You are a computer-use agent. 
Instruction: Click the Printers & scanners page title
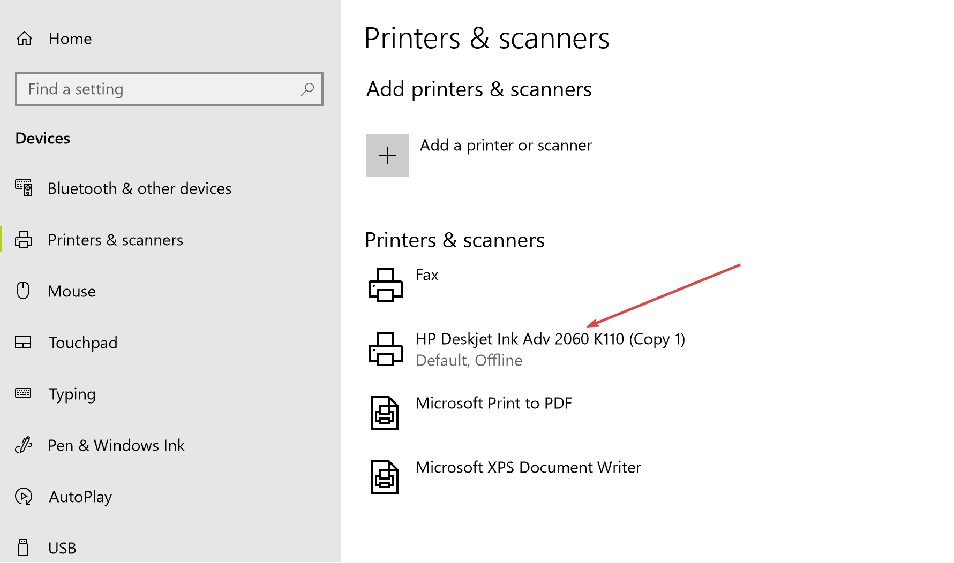click(487, 39)
